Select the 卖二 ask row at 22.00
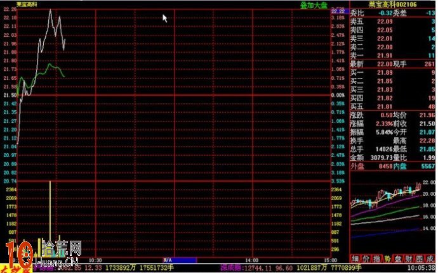Viewport: 438px width, 273px height. point(392,47)
